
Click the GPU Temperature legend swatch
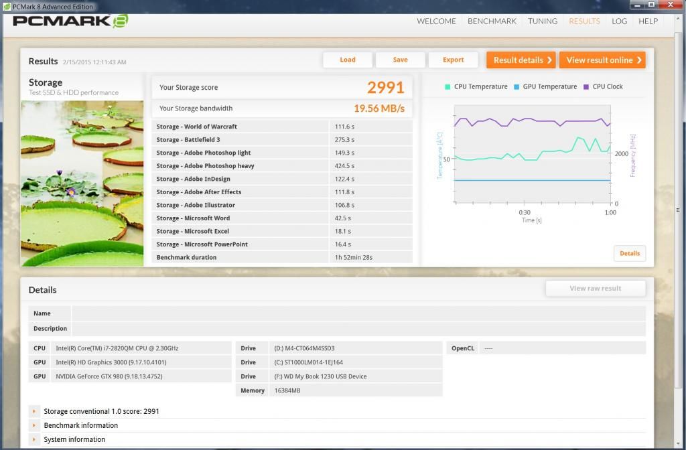tap(517, 86)
